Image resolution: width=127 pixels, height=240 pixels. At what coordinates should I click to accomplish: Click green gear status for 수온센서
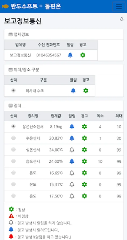pyautogui.click(x=84, y=138)
